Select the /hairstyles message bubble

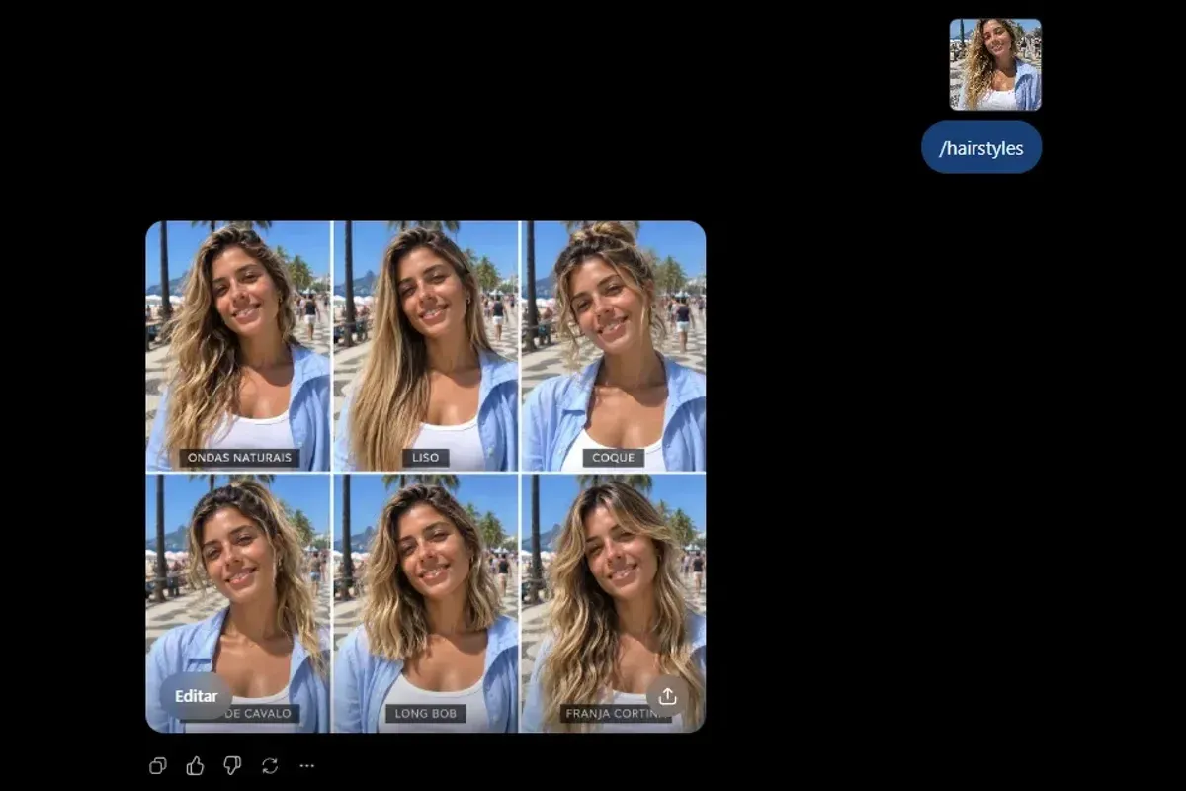(x=981, y=148)
